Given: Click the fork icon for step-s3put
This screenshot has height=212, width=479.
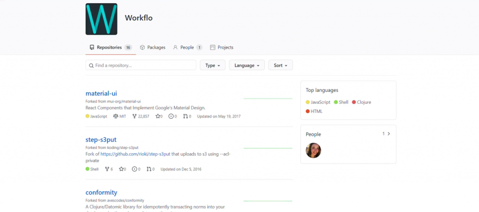Looking at the screenshot, I should [107, 169].
